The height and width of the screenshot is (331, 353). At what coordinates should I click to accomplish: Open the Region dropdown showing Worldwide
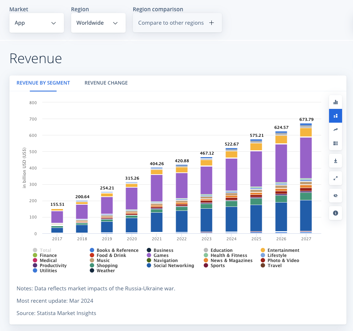98,23
